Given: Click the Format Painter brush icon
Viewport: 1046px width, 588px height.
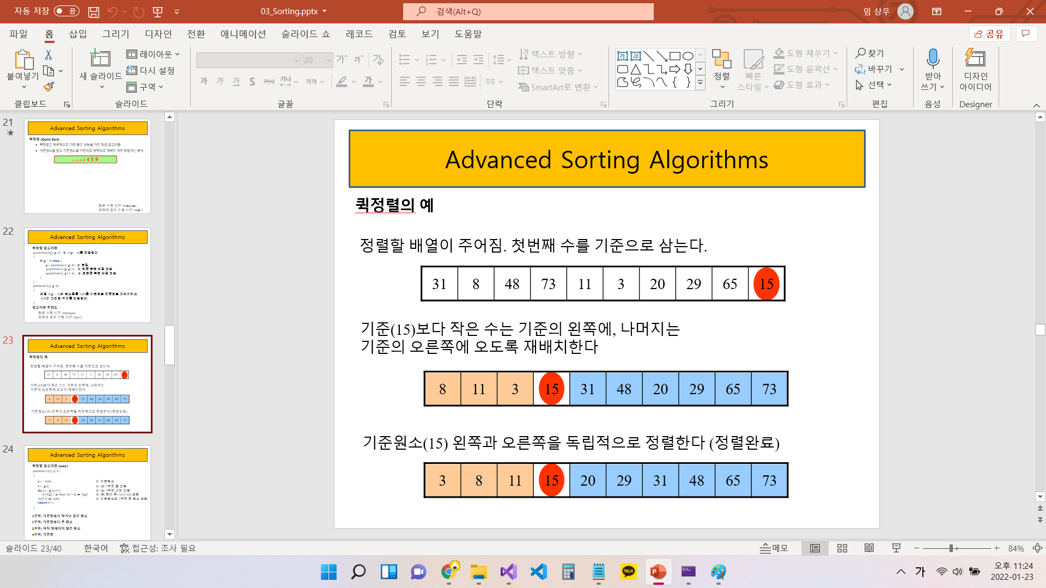Looking at the screenshot, I should click(x=48, y=87).
